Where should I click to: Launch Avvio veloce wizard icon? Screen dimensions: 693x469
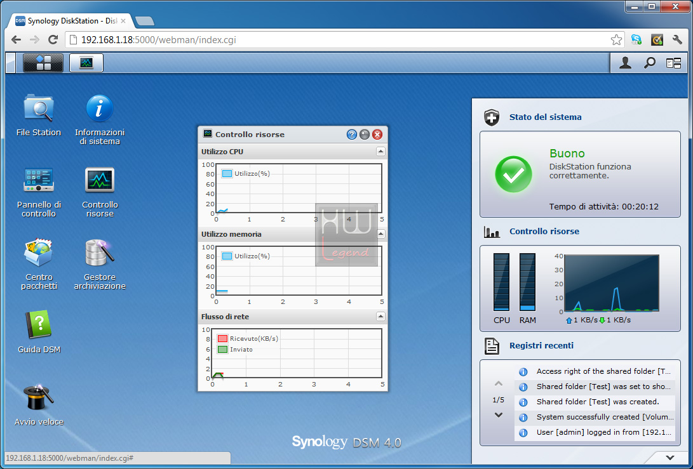point(39,404)
